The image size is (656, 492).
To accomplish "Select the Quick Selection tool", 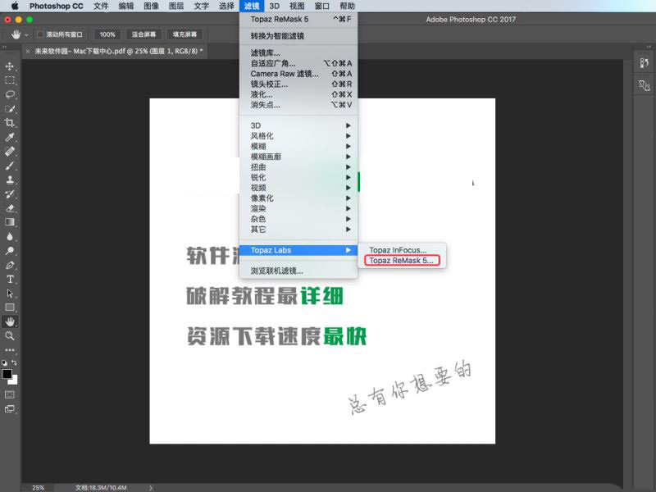I will 10,109.
